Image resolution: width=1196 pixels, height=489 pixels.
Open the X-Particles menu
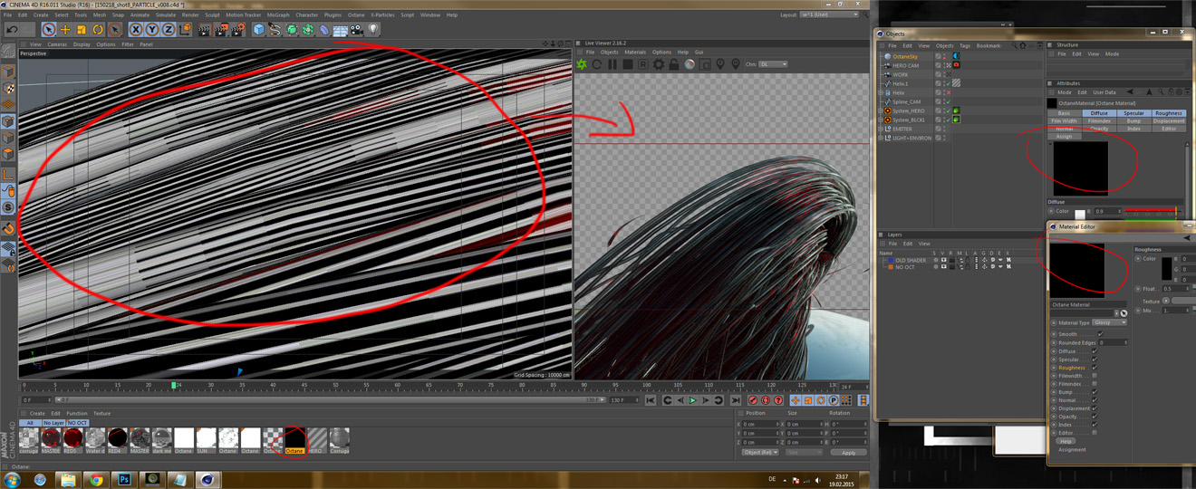tap(384, 15)
